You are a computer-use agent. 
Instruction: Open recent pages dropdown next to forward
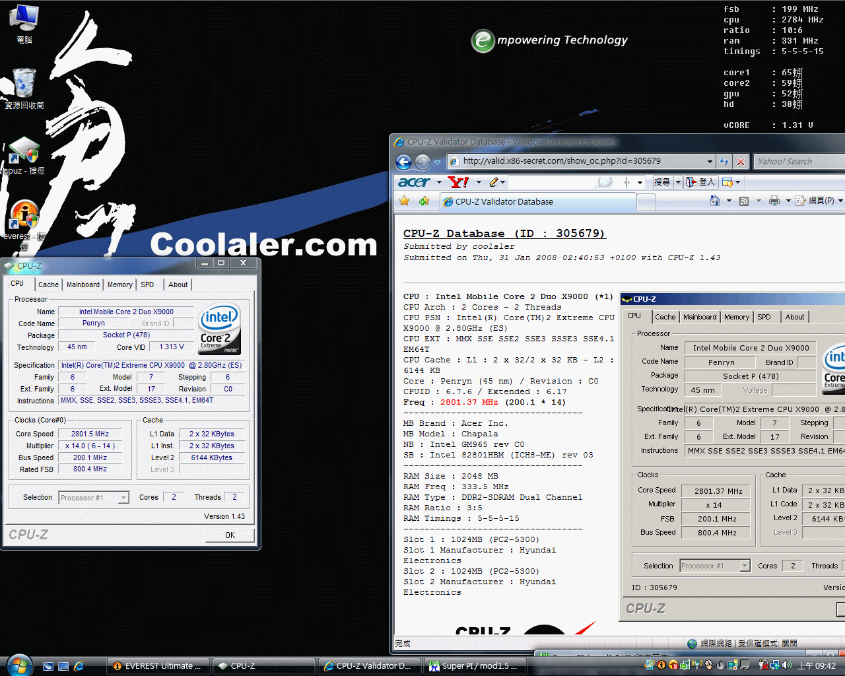point(437,162)
